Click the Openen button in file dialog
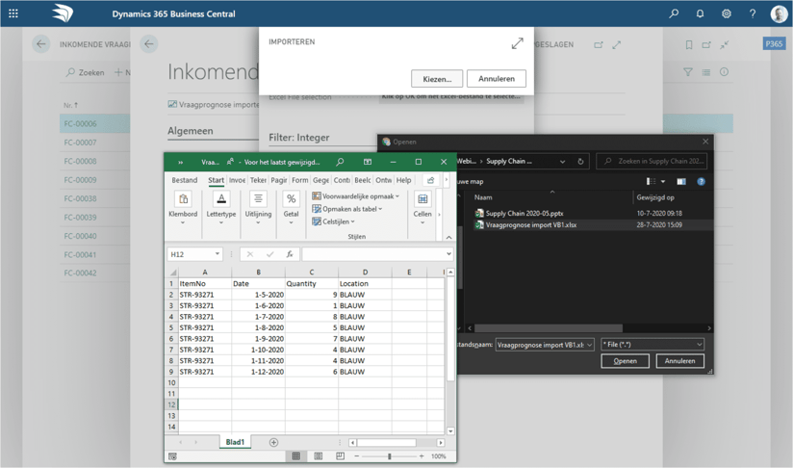 pyautogui.click(x=626, y=361)
